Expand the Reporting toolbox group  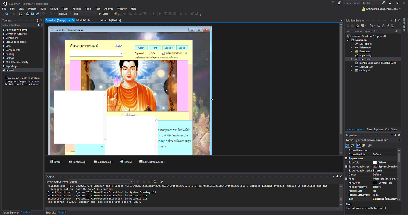click(4, 66)
